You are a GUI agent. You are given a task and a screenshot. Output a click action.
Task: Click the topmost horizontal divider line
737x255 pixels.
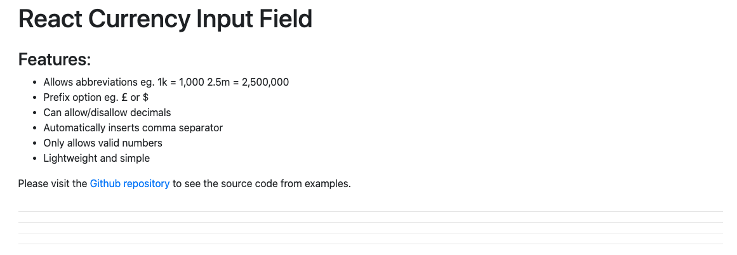370,212
